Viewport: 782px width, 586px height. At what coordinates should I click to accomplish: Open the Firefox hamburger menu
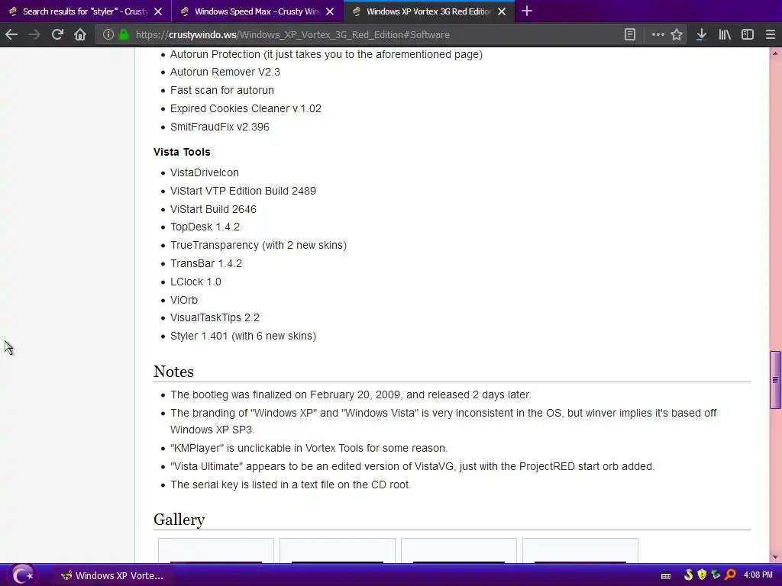(770, 34)
